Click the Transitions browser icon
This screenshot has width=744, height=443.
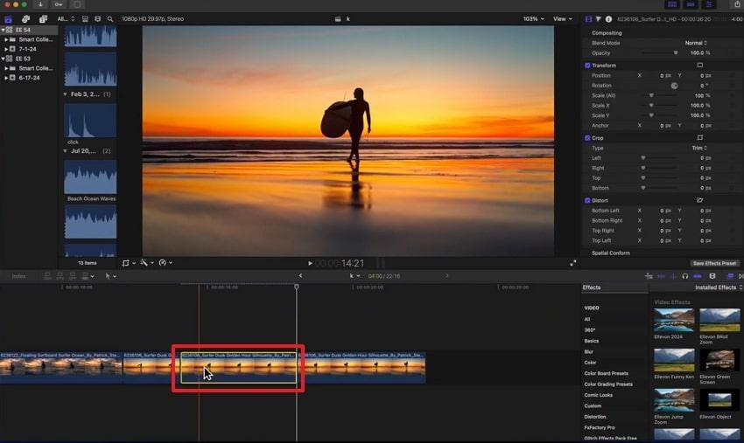741,276
